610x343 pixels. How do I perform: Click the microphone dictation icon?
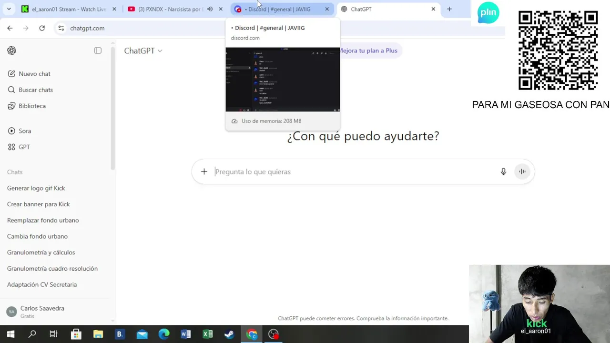(x=503, y=171)
